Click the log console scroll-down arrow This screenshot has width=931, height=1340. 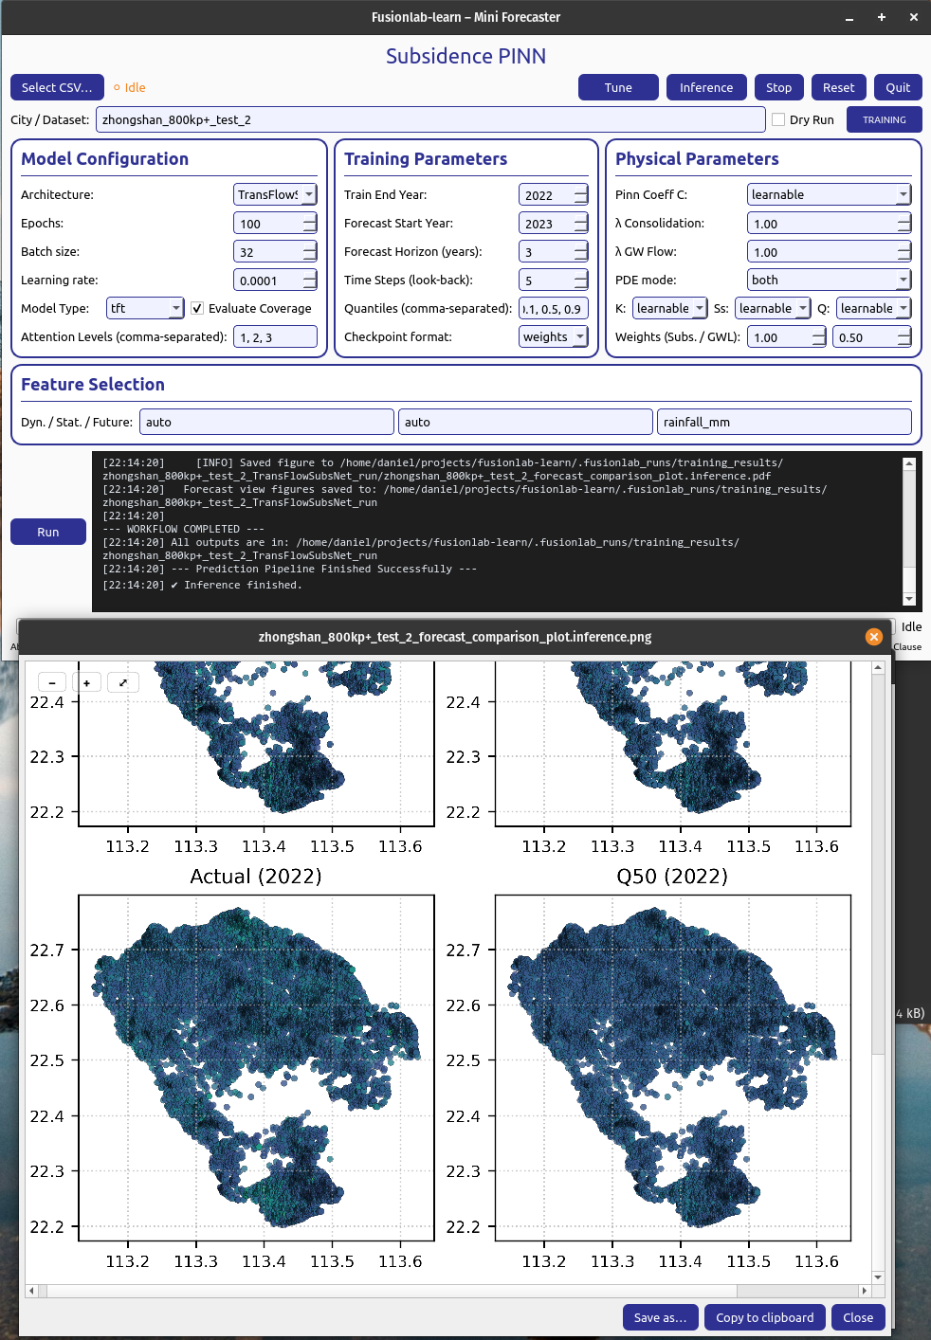click(909, 599)
